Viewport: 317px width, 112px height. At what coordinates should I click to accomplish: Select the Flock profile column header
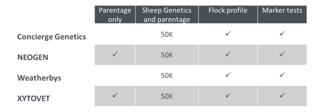228,15
